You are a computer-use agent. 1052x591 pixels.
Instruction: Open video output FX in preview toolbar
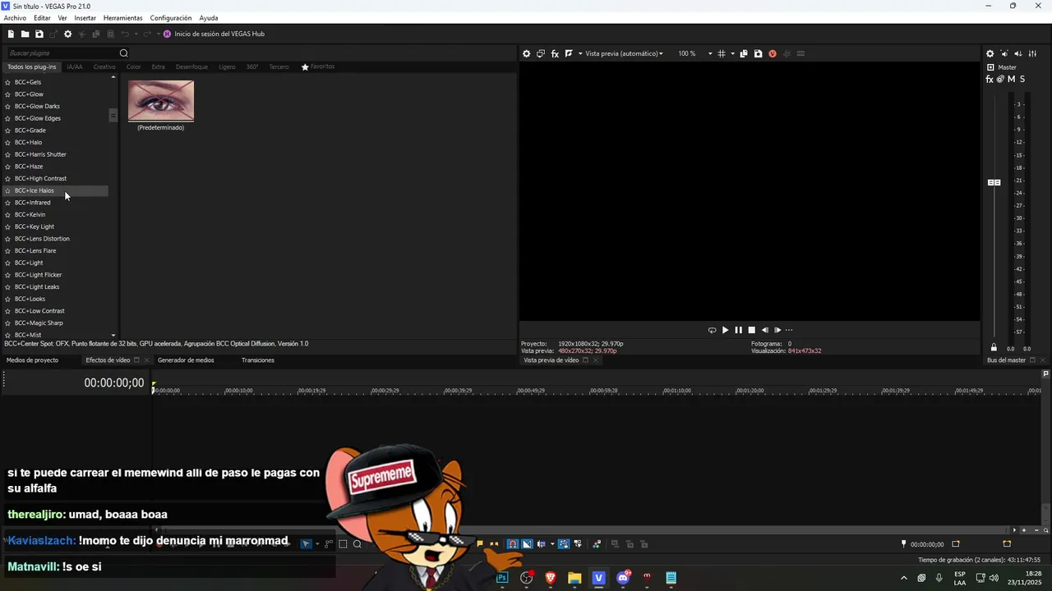(x=555, y=53)
